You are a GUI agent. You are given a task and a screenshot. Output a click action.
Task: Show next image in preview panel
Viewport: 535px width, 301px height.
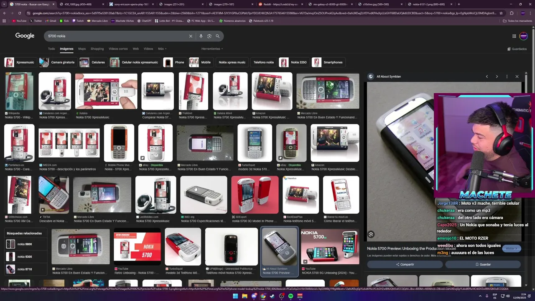pyautogui.click(x=497, y=77)
